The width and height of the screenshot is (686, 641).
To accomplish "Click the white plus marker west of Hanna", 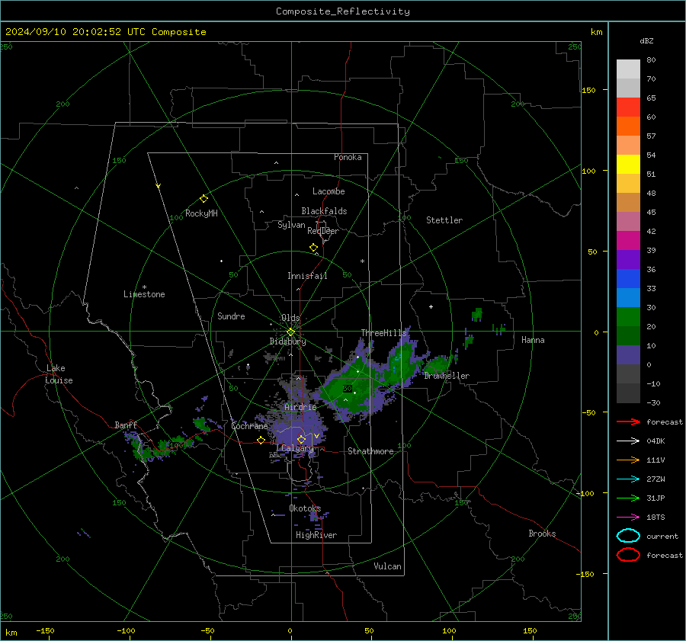I will click(x=431, y=306).
